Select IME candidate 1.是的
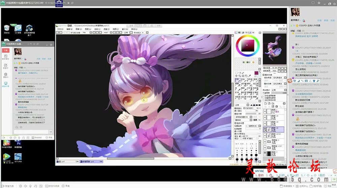Image resolution: width=337 pixels, height=188 pixels. [x=259, y=175]
